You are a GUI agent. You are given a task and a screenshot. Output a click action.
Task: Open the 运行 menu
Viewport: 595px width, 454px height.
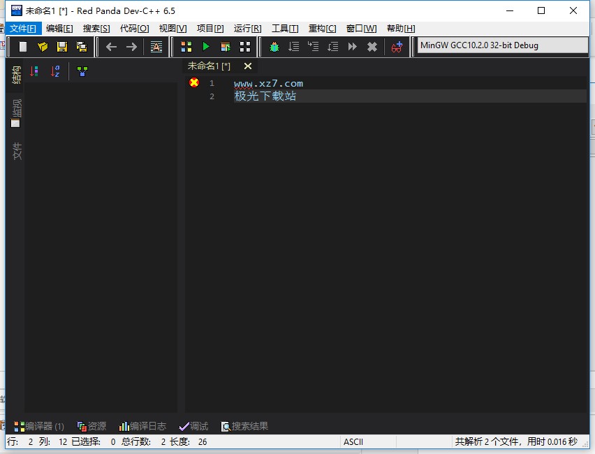pyautogui.click(x=247, y=29)
